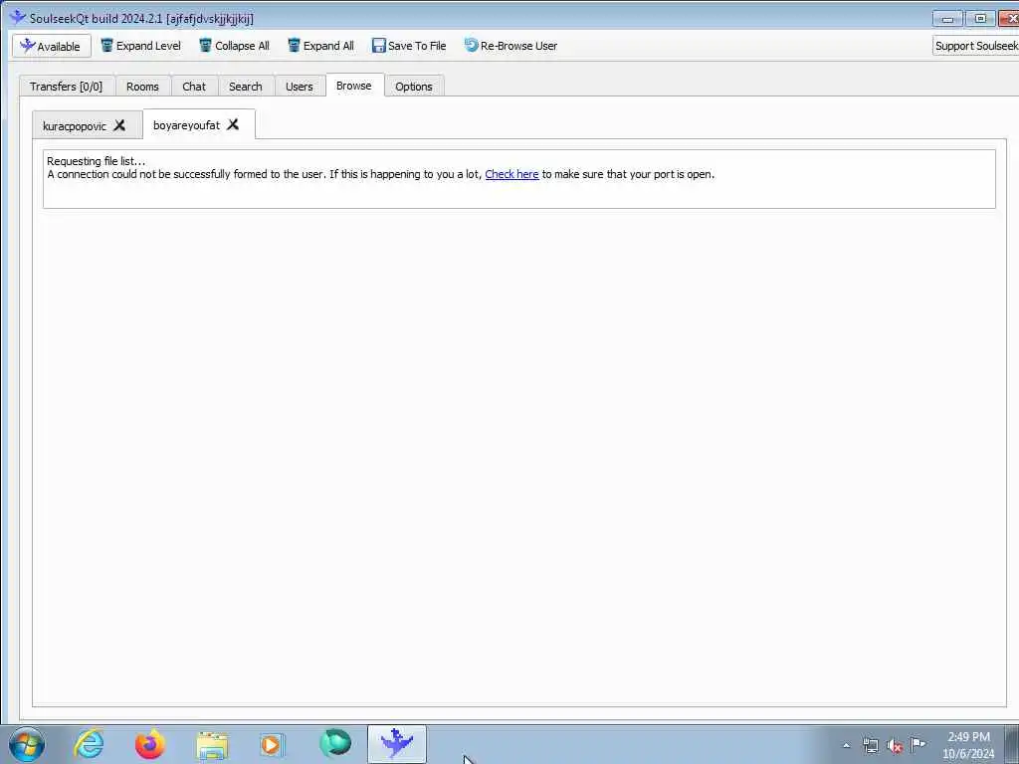Minimize the SoulseekQt window
The width and height of the screenshot is (1019, 764).
[x=947, y=19]
